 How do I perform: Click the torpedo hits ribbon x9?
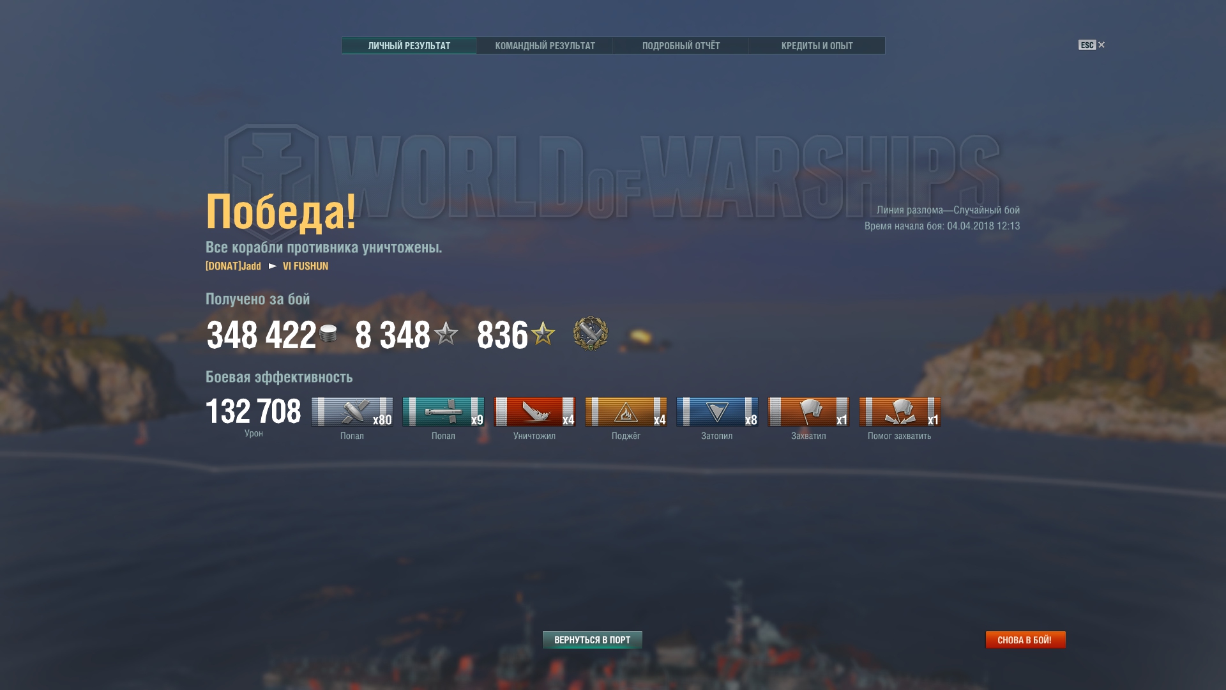[443, 411]
